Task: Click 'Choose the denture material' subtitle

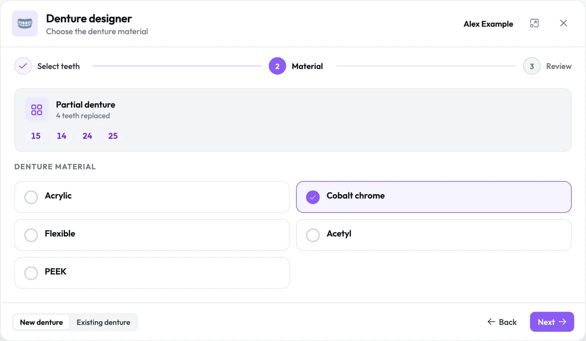Action: 97,32
